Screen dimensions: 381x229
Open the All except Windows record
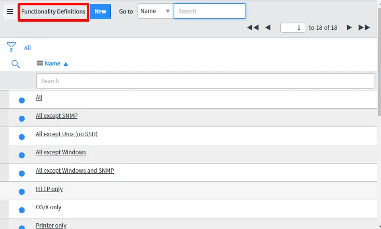[61, 153]
